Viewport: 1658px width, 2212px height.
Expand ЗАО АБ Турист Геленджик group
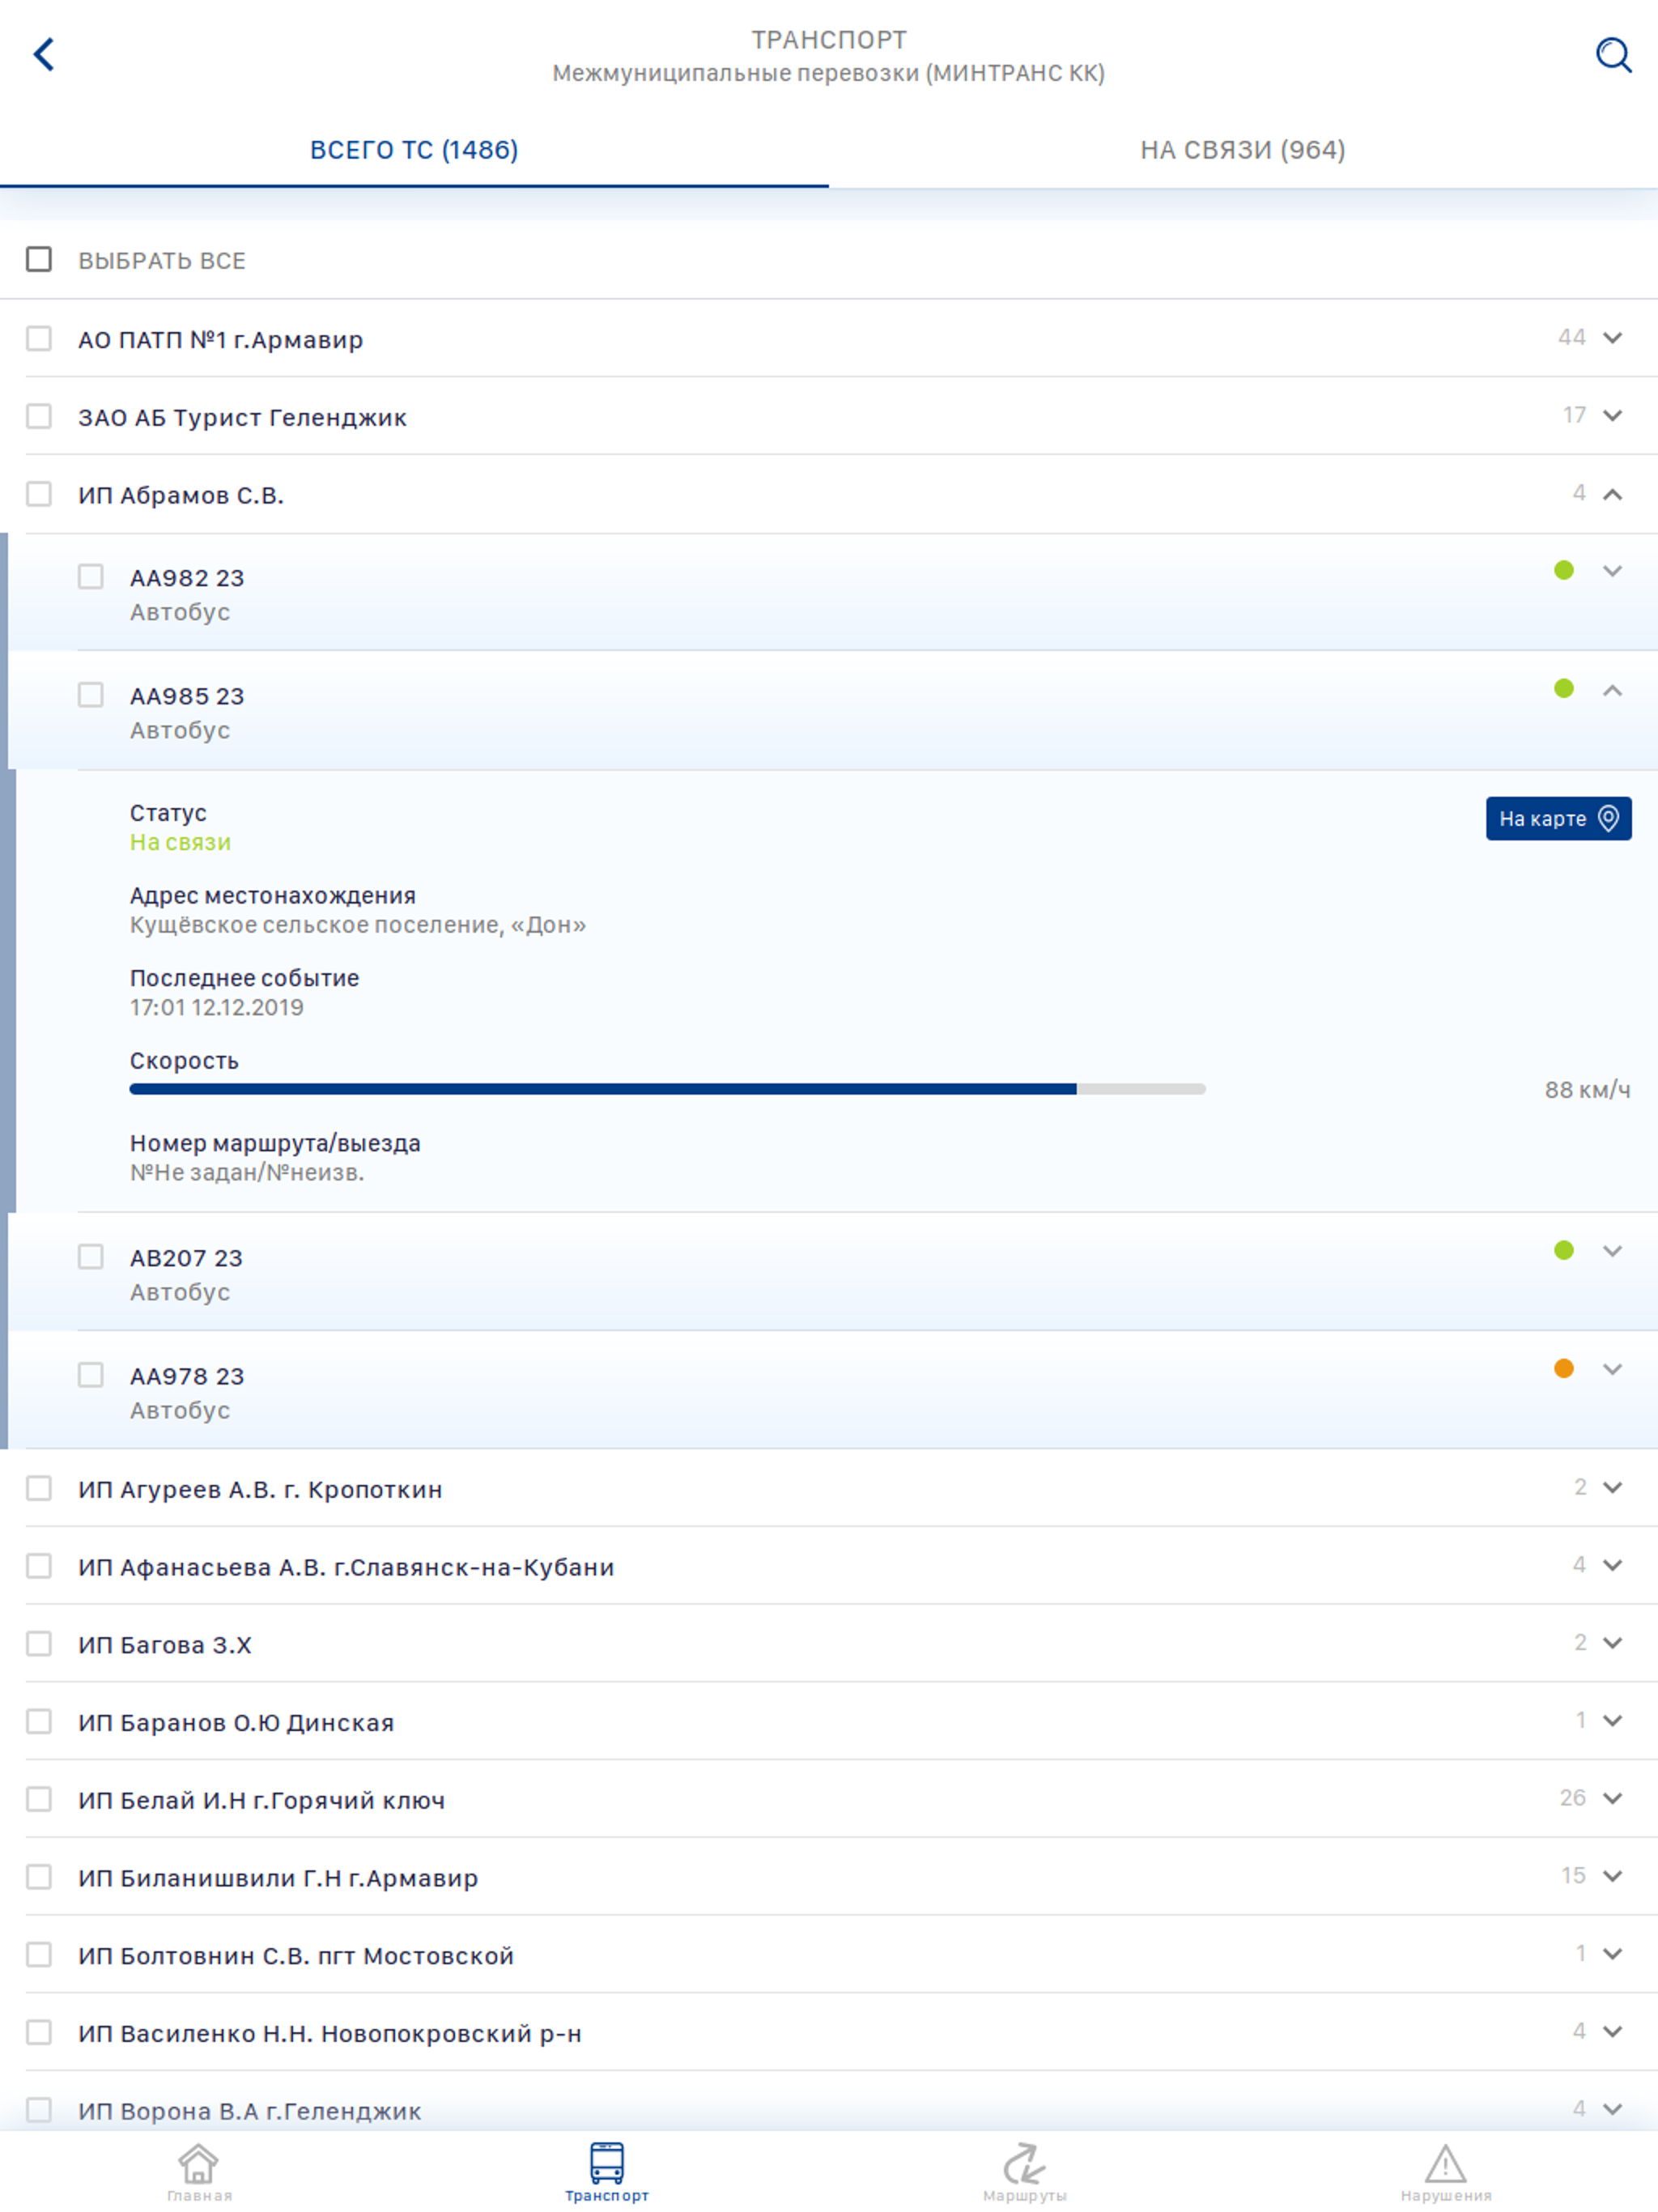[x=1613, y=415]
